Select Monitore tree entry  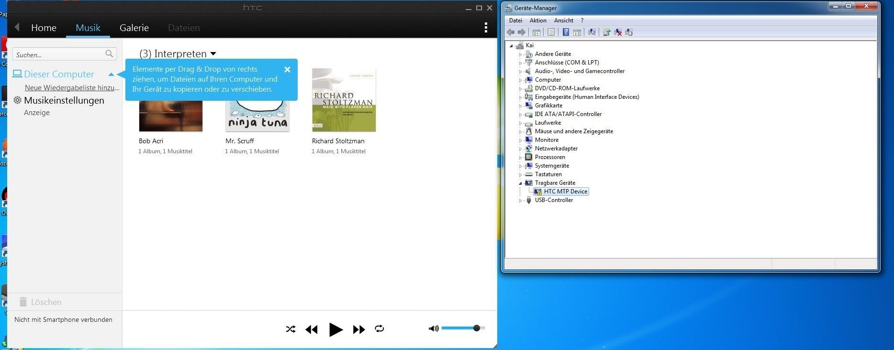[x=547, y=140]
